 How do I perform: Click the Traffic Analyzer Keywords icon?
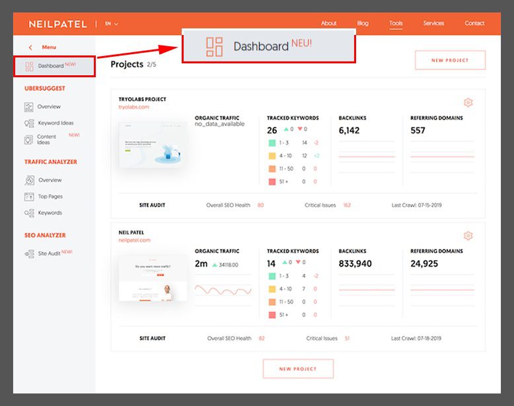point(29,213)
